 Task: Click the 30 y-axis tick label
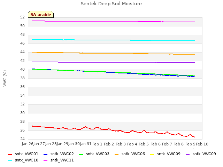[22, 113]
